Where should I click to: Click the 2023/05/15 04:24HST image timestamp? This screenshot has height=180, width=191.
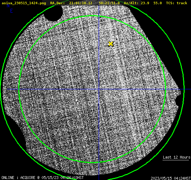coord(171,178)
